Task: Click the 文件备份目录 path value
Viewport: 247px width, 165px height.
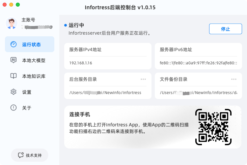Action: click(x=199, y=93)
